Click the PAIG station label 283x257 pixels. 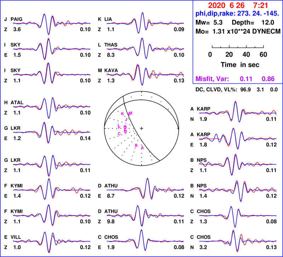16,19
